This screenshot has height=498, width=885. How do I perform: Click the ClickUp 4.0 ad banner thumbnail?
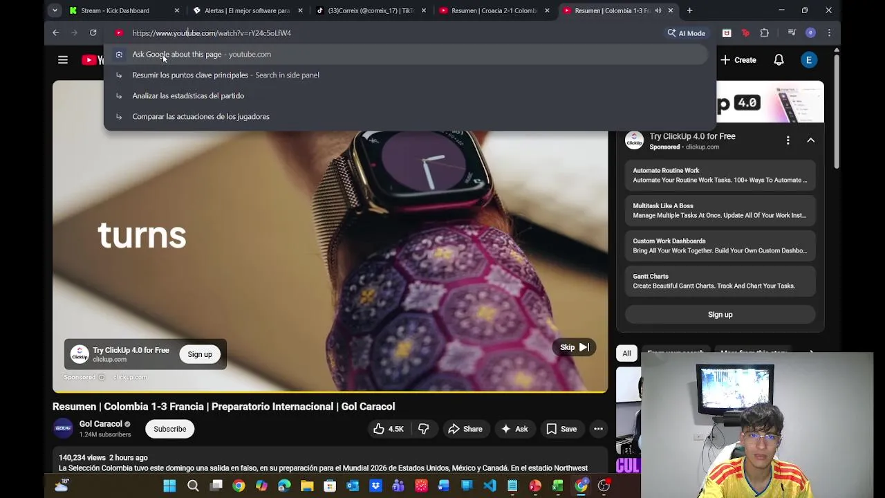click(x=770, y=102)
